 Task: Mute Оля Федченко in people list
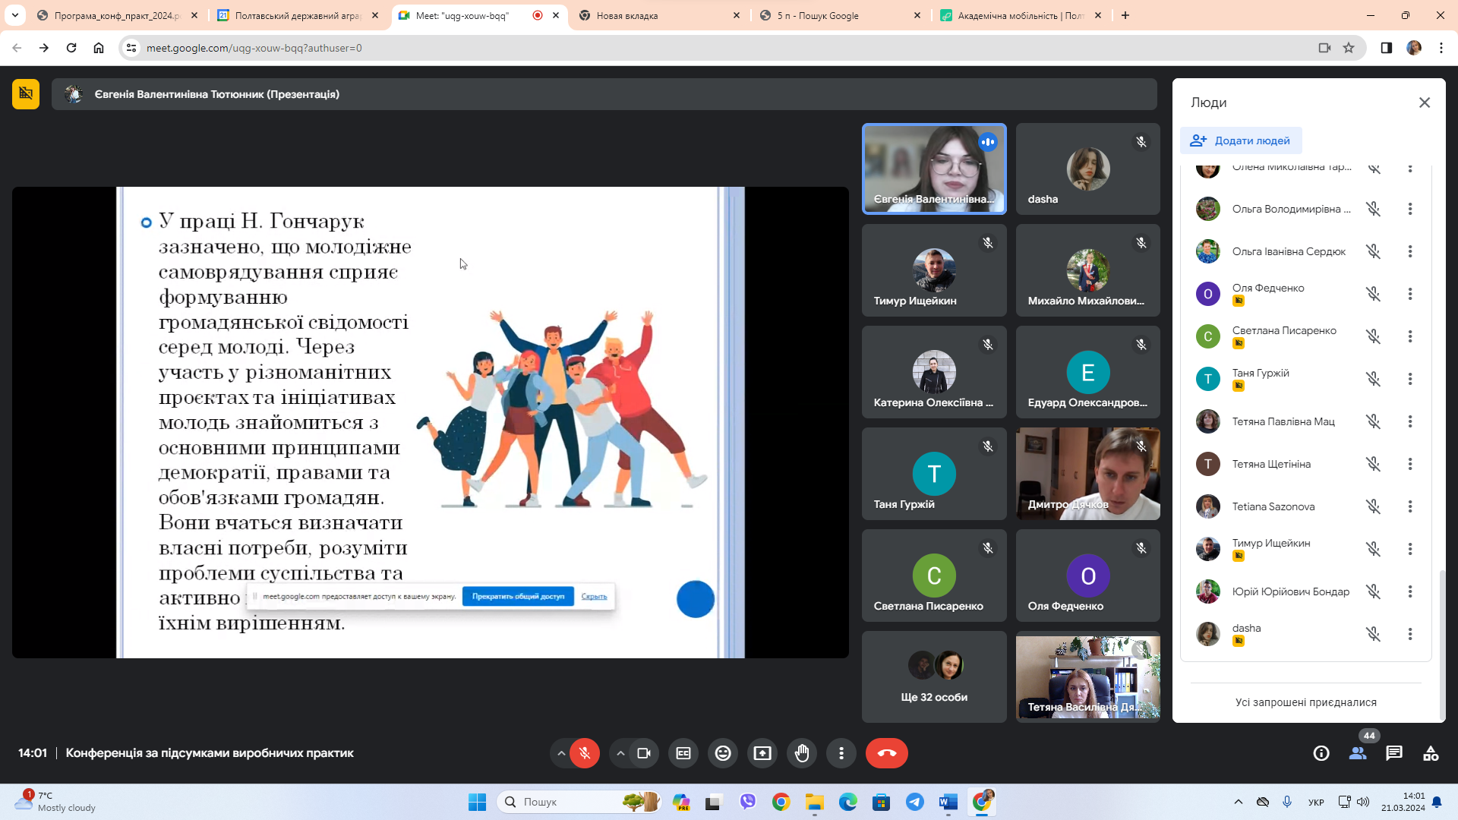point(1374,294)
